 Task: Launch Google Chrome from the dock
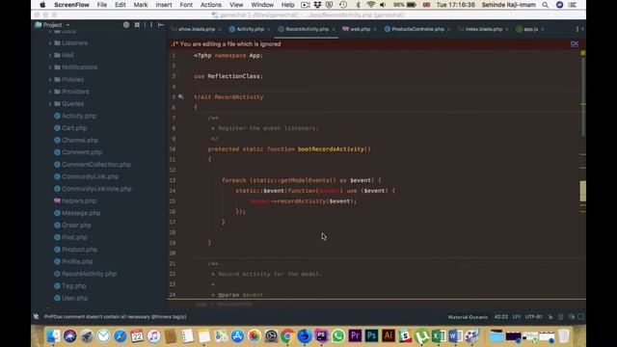[x=287, y=336]
